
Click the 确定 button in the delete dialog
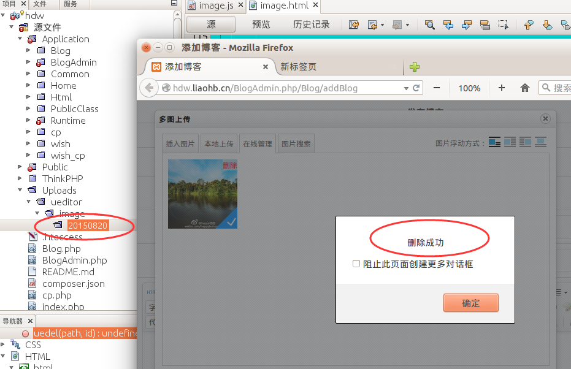click(x=470, y=303)
